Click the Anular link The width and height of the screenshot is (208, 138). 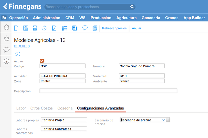136,28
